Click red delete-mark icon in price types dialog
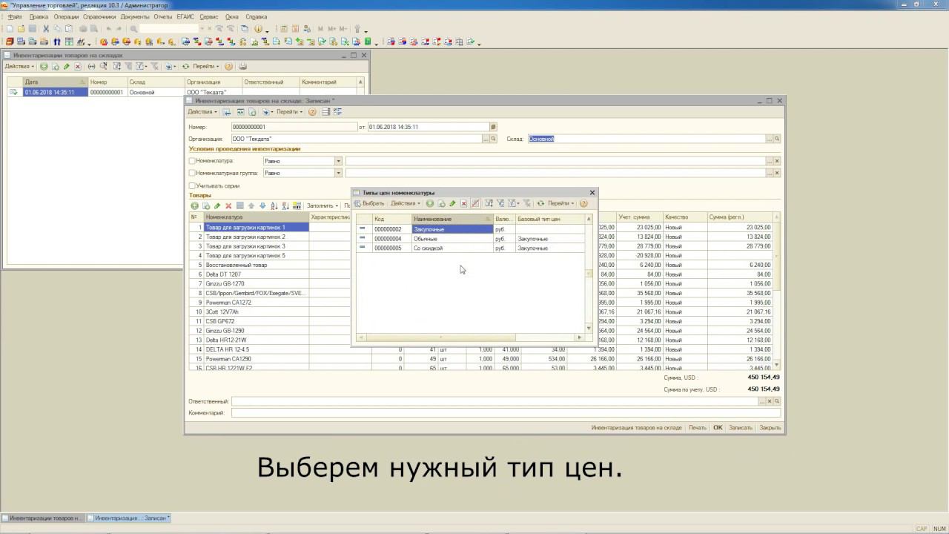949x534 pixels. [x=464, y=203]
